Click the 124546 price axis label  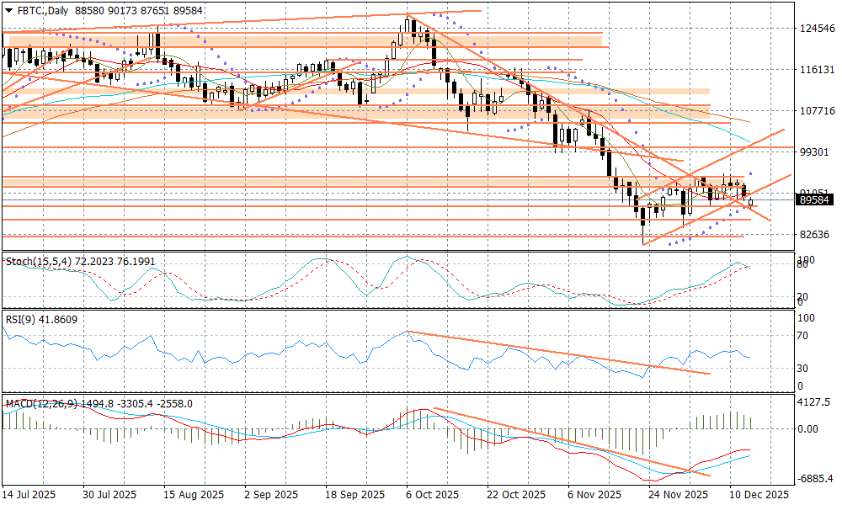pyautogui.click(x=815, y=29)
